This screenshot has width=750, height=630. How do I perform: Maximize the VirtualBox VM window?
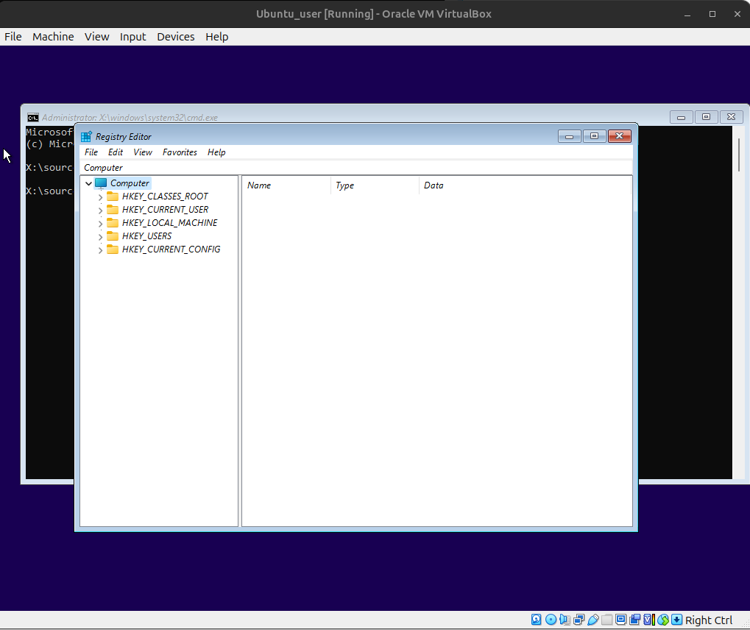click(712, 14)
